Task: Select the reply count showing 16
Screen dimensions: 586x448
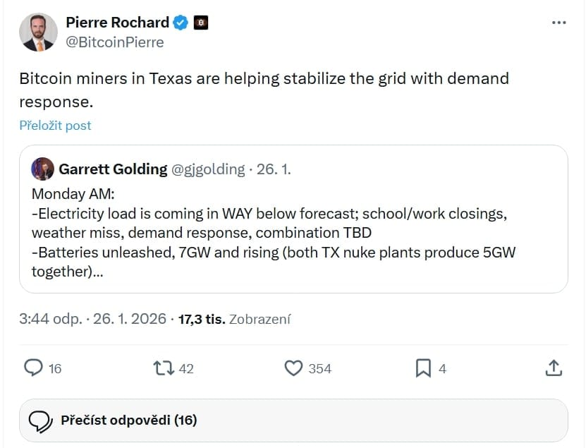Action: [x=54, y=368]
